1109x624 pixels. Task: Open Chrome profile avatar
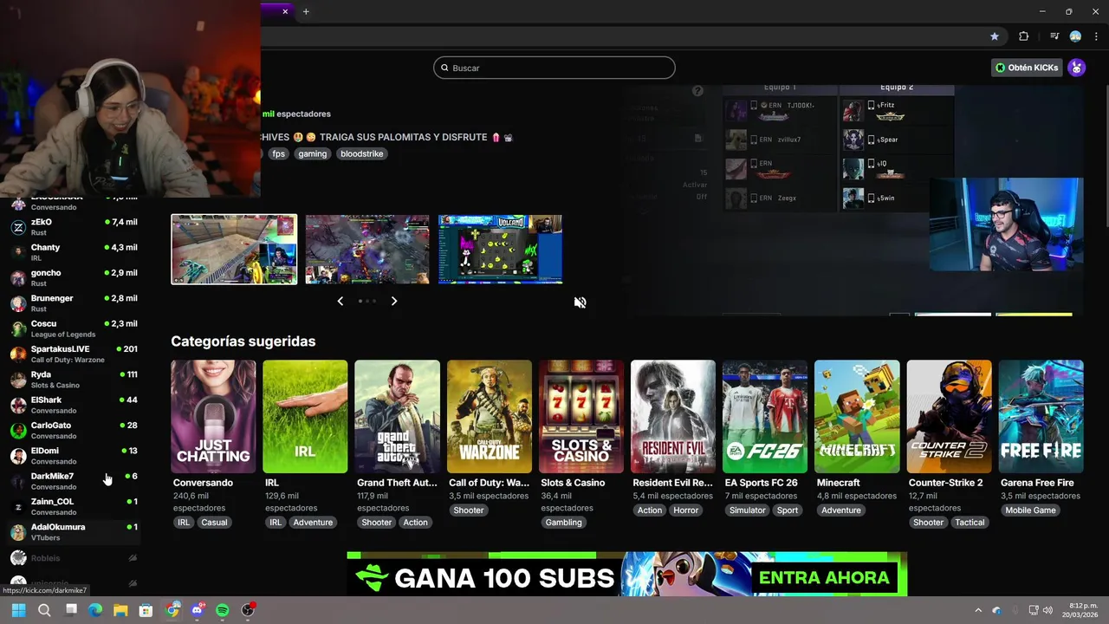pyautogui.click(x=1075, y=36)
